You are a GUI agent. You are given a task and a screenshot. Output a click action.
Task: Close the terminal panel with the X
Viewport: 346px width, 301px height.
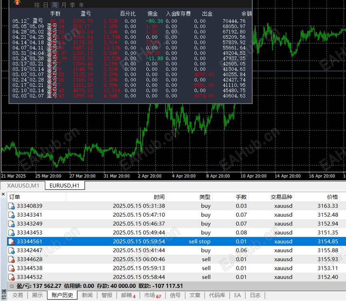3,194
